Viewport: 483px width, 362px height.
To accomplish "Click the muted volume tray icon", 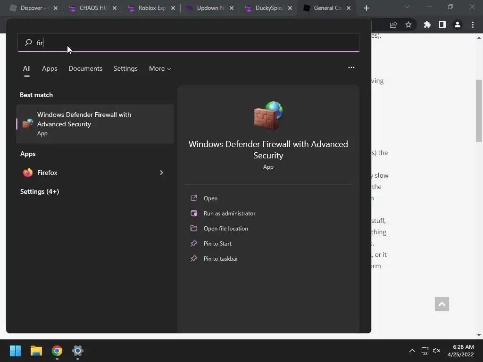I will pyautogui.click(x=436, y=351).
